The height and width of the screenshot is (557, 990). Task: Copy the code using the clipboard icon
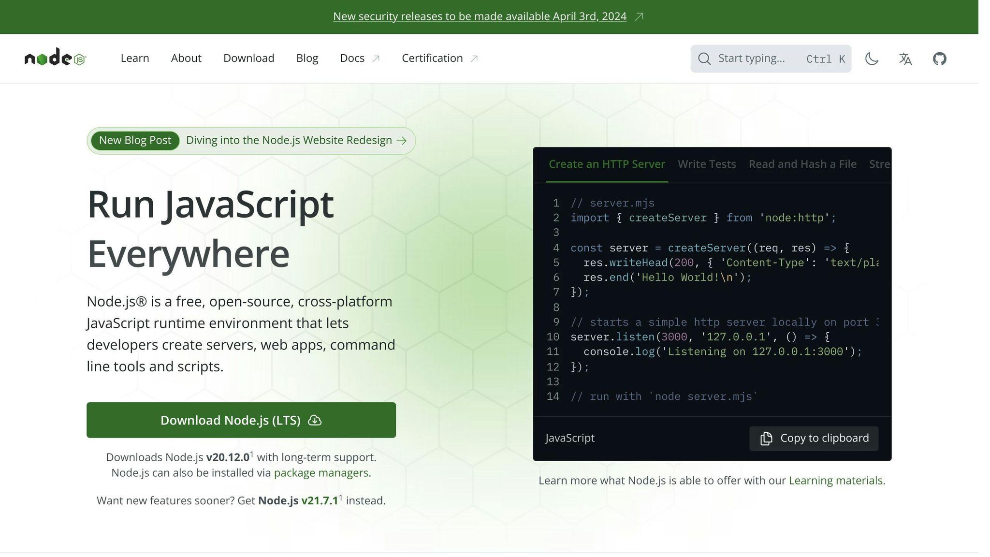(766, 438)
